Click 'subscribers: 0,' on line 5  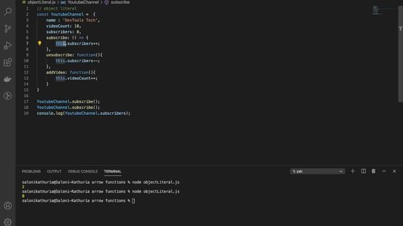[64, 32]
